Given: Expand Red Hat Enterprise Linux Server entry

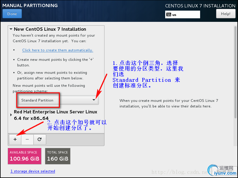Looking at the screenshot, I should click(11, 115).
